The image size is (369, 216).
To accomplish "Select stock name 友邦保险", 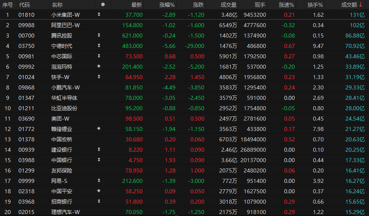I will [62, 170].
